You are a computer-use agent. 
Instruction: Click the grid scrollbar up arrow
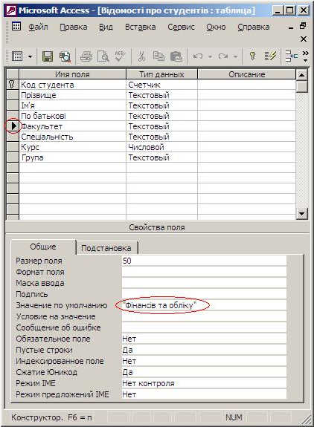tap(302, 74)
